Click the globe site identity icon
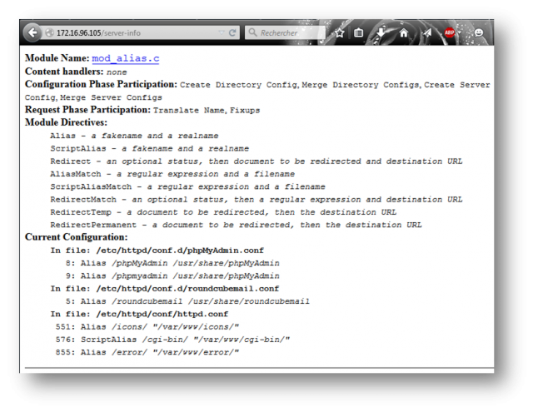Viewport: 533px width, 412px height. (50, 32)
